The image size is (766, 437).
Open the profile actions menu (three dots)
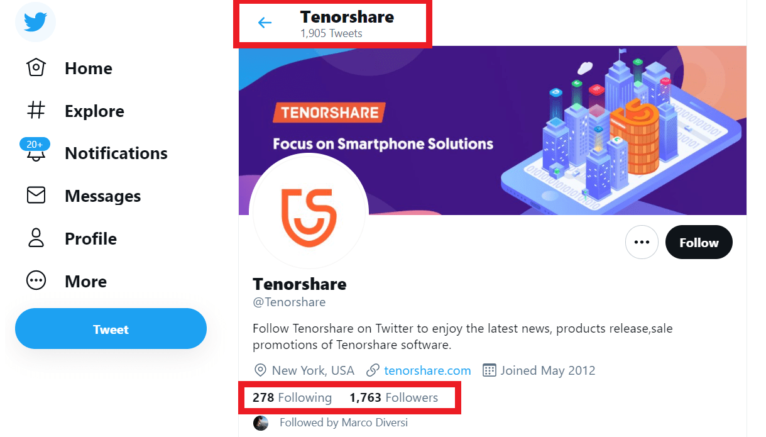(x=642, y=242)
